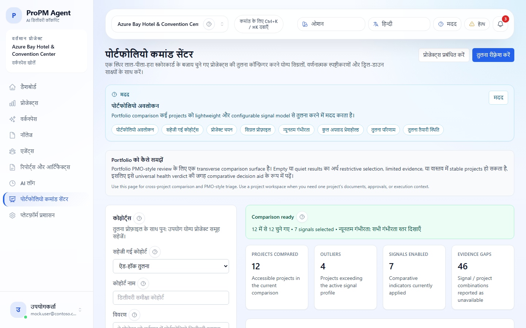Click help icon beside कोहोर्ट नाम label
Screen dimensions: 526x328
click(143, 284)
